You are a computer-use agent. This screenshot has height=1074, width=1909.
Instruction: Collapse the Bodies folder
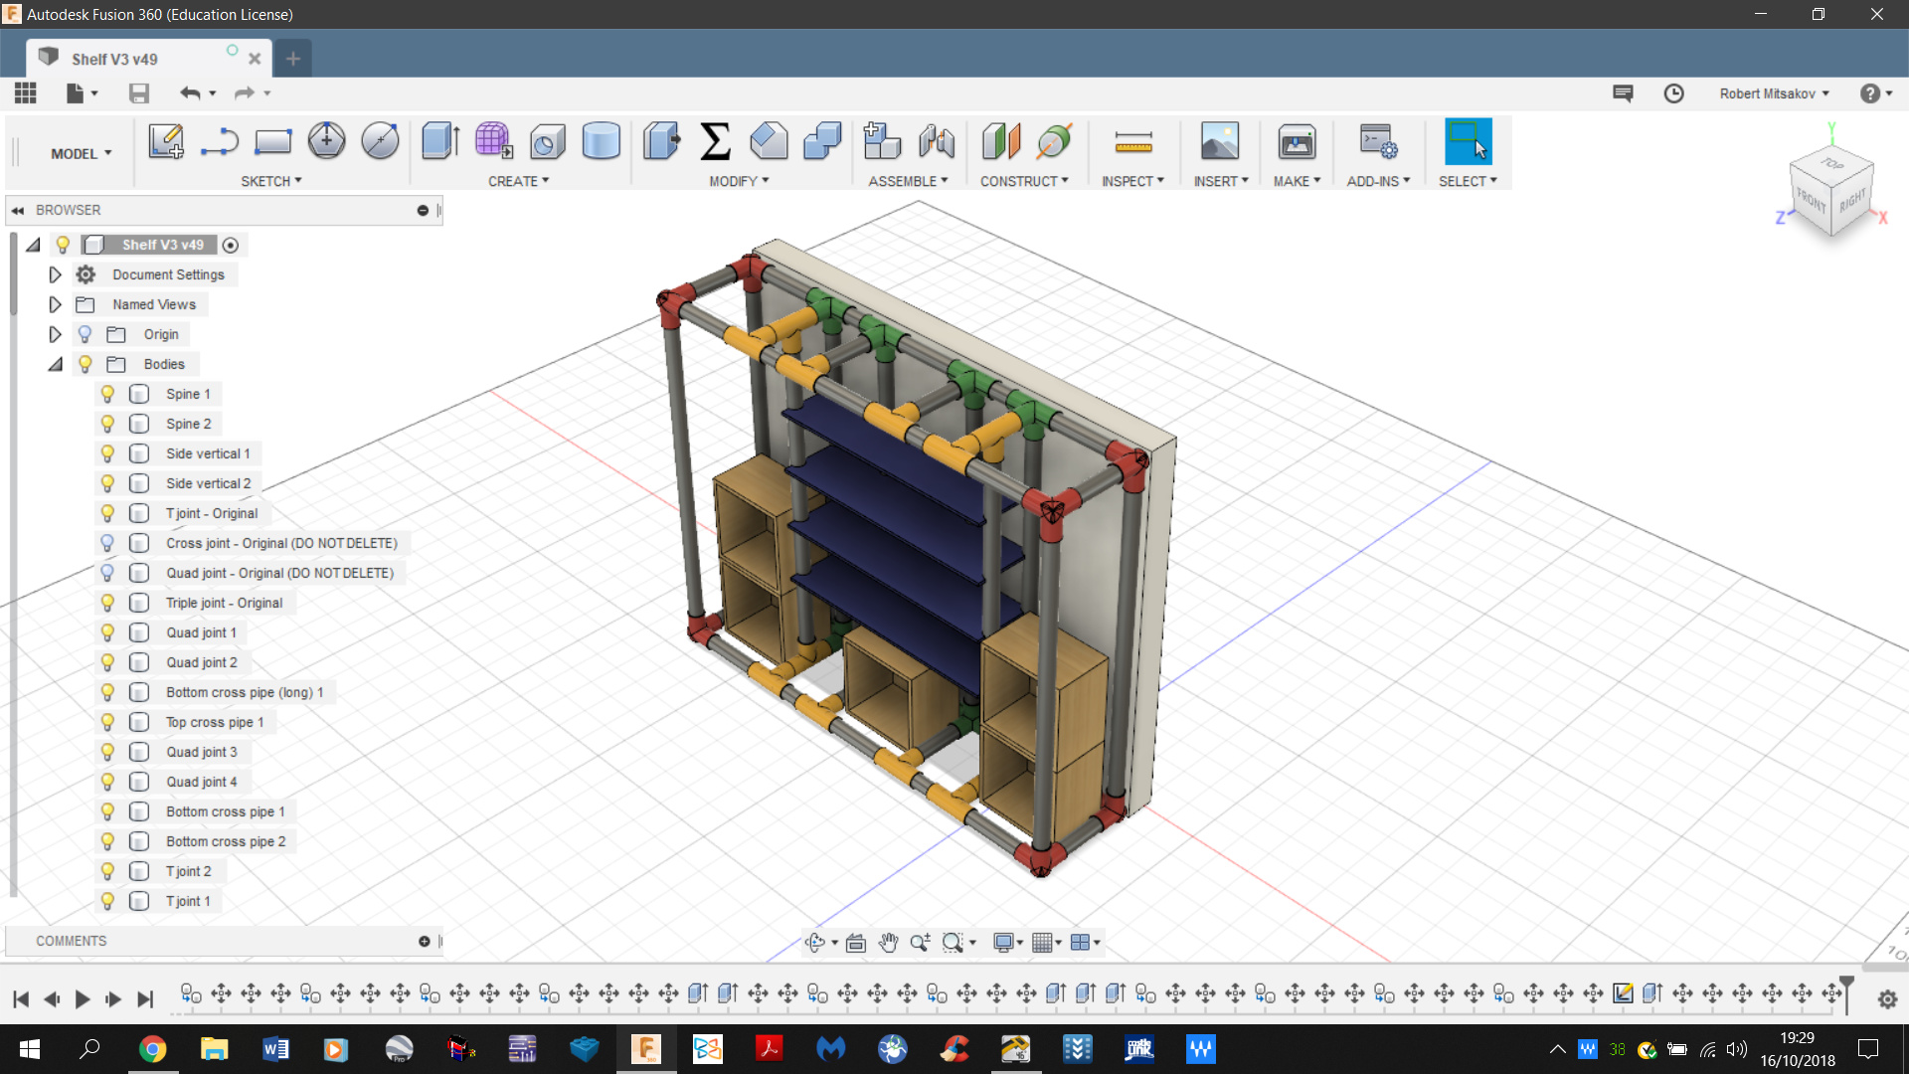click(x=56, y=364)
